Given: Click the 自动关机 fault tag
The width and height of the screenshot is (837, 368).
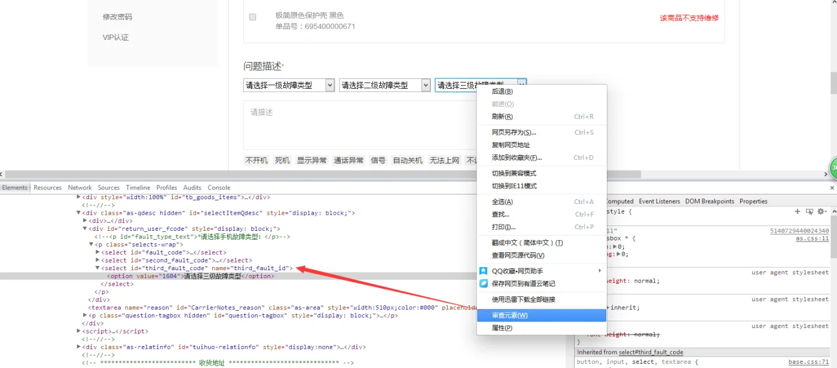Looking at the screenshot, I should point(408,160).
